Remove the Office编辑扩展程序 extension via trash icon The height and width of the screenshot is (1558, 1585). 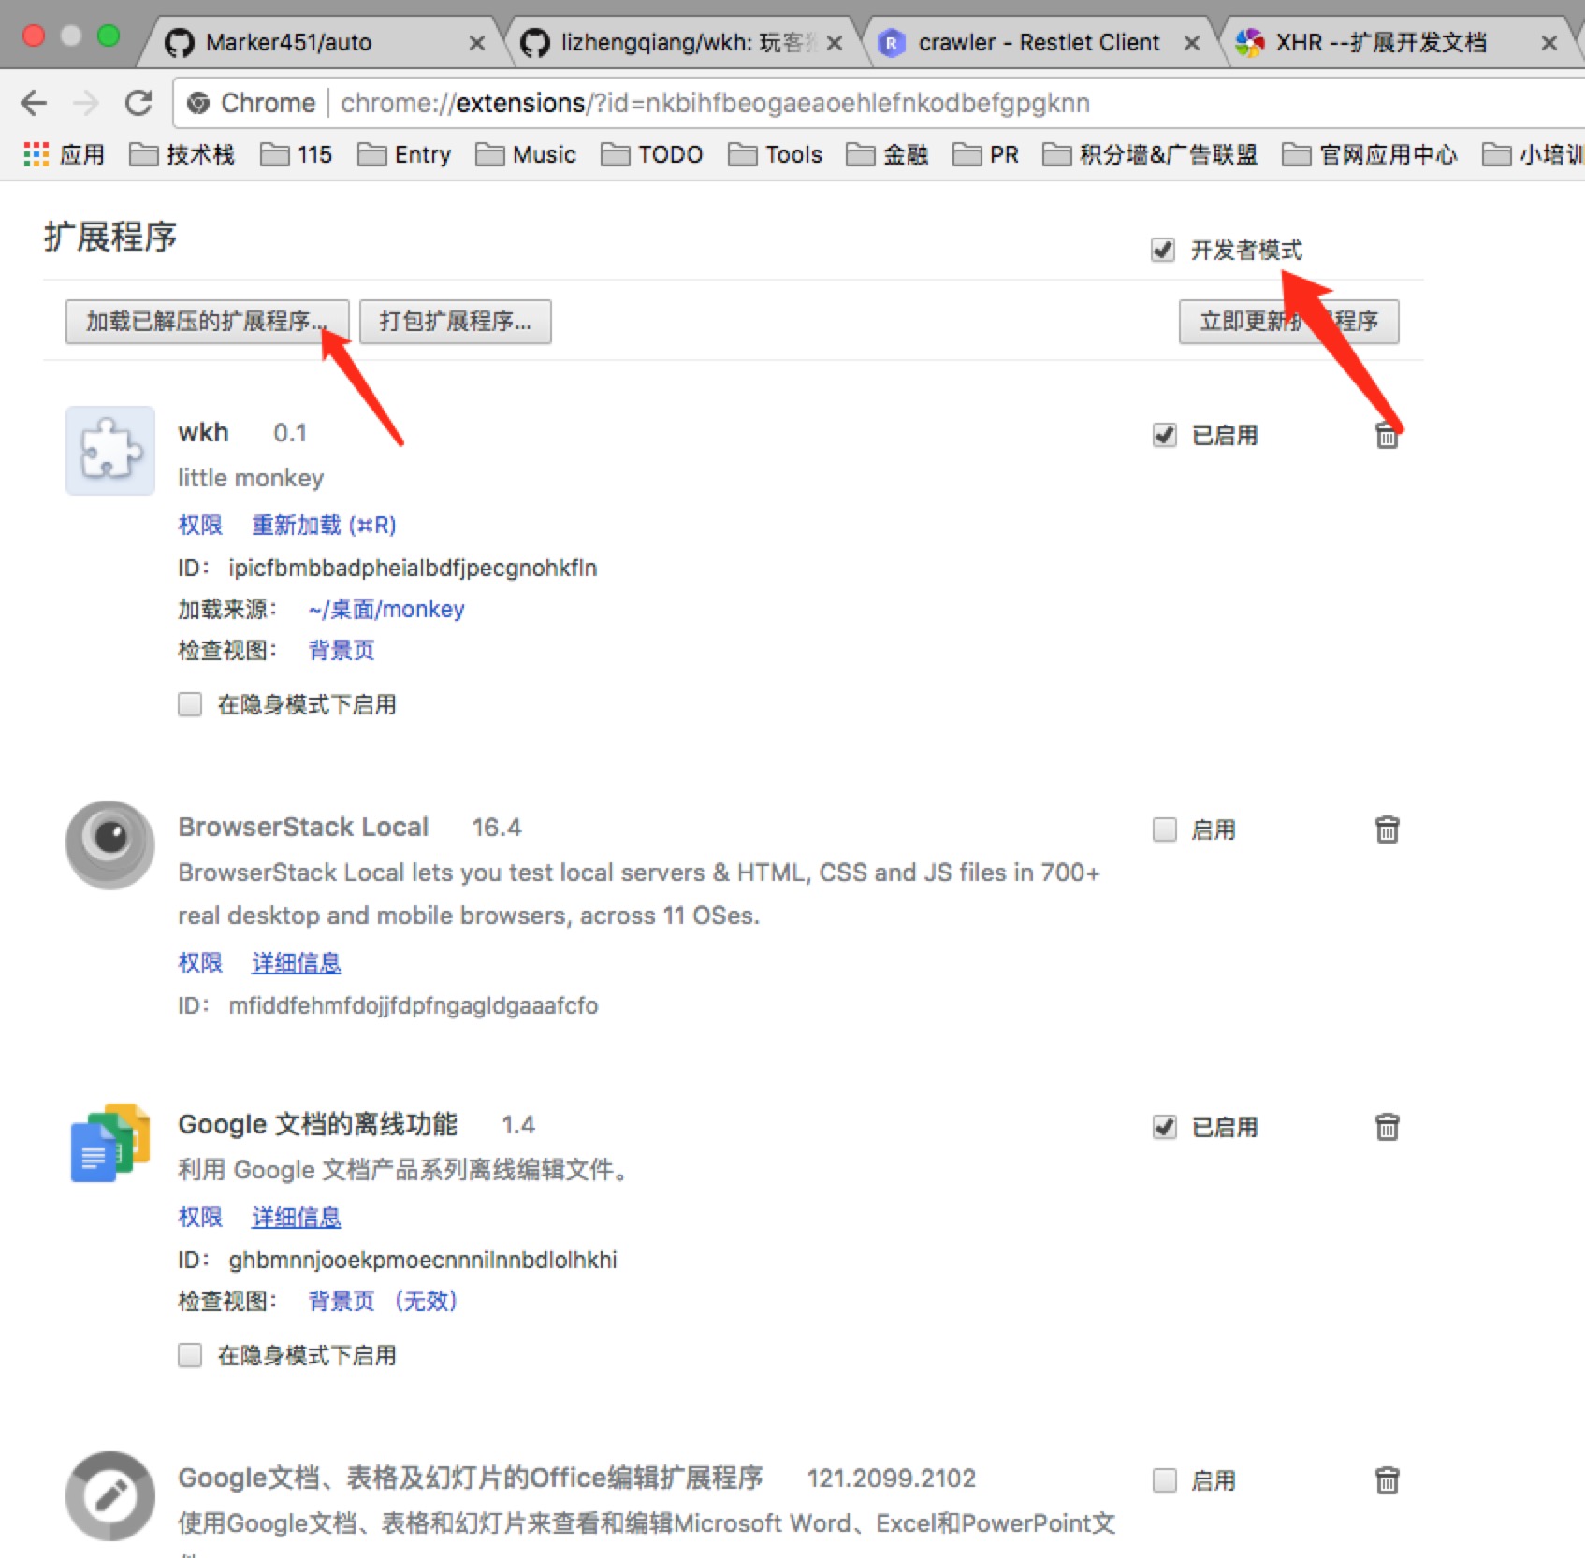click(x=1387, y=1480)
